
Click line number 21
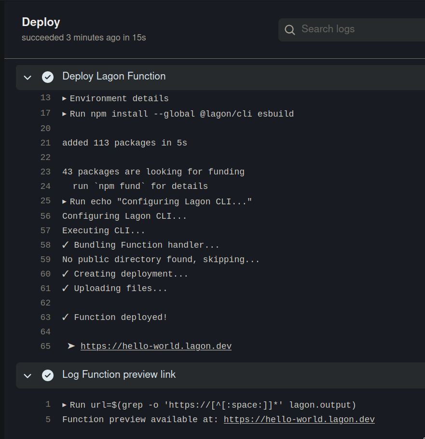[45, 143]
